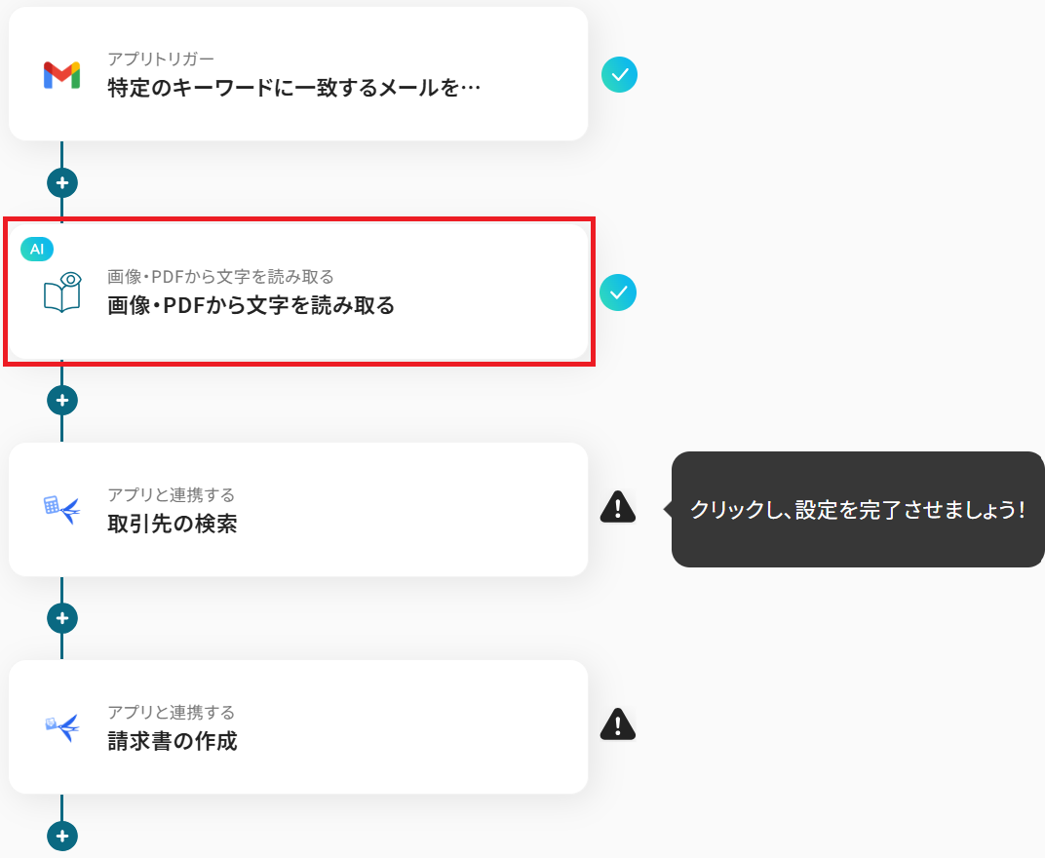Image resolution: width=1045 pixels, height=858 pixels.
Task: Add step below 請求書の作成
Action: tap(62, 836)
